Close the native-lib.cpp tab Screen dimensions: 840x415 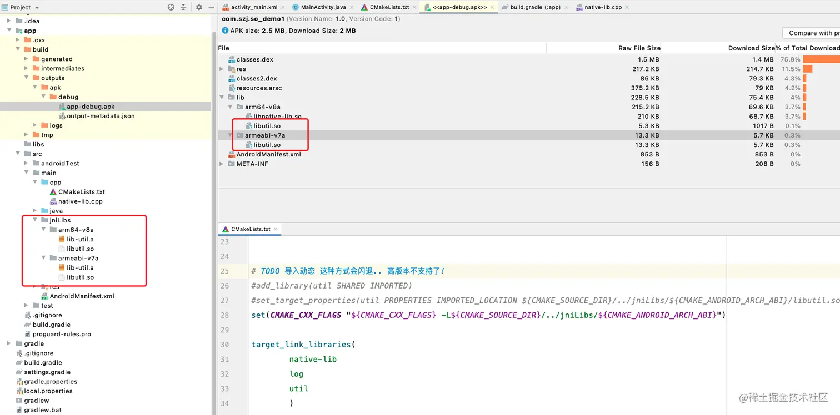click(627, 7)
